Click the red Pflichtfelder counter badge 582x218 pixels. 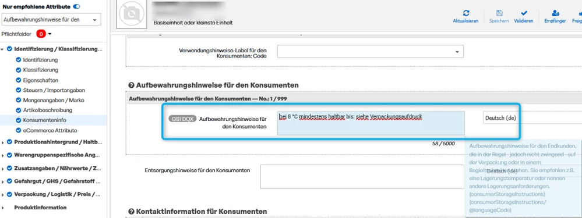[41, 34]
